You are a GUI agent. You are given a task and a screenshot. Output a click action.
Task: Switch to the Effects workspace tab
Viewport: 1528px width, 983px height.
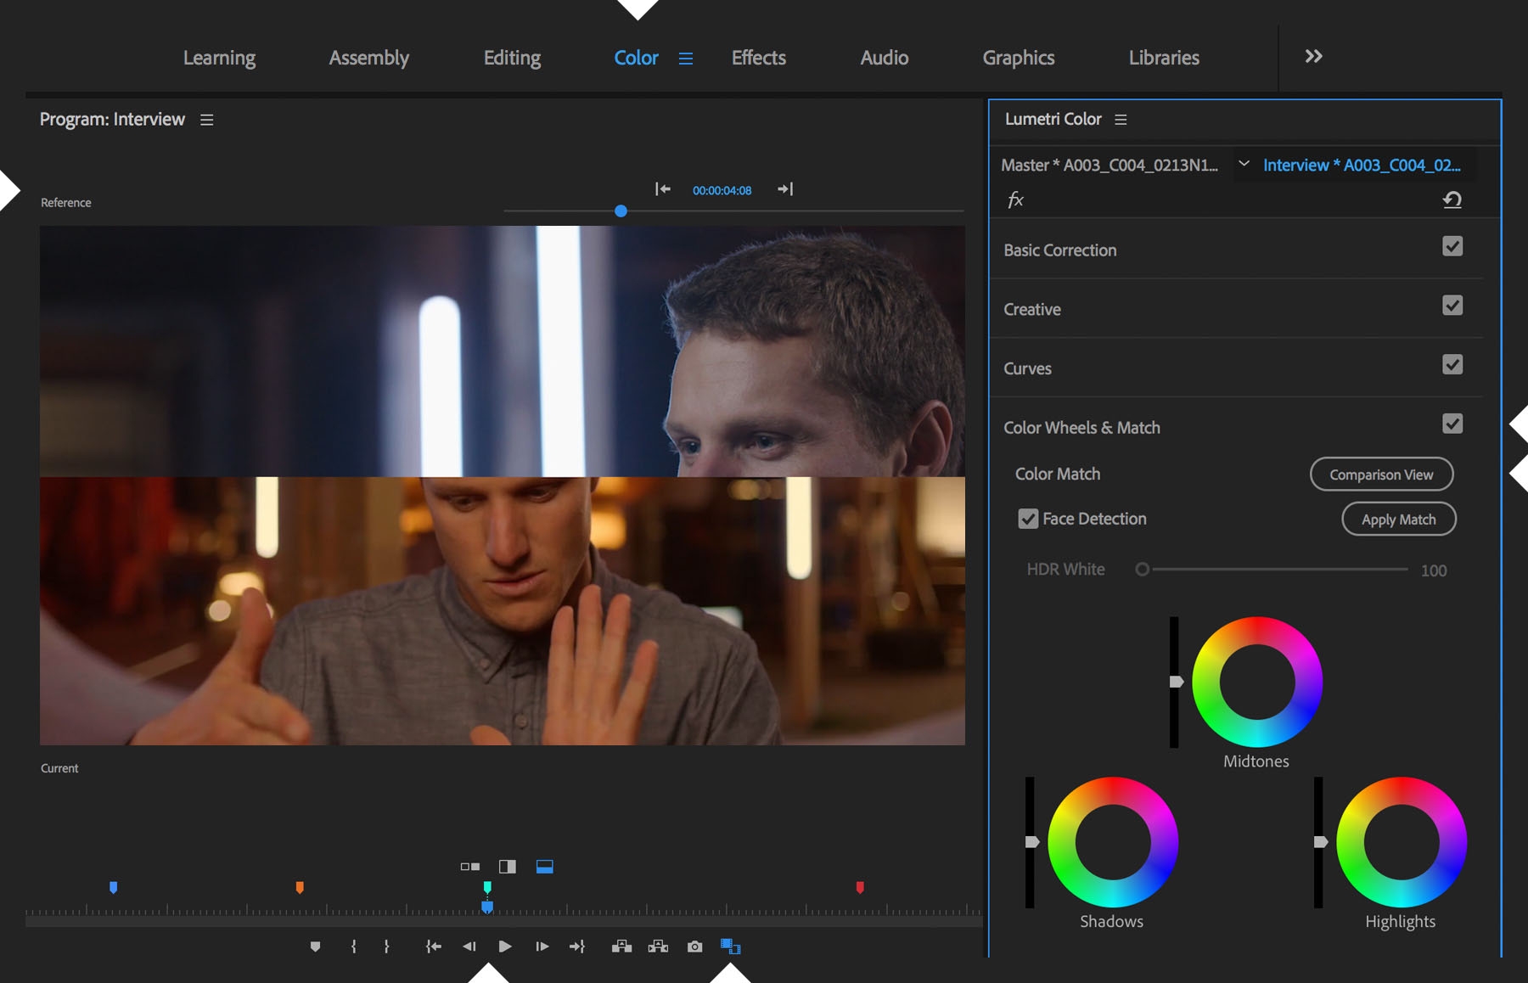[x=758, y=58]
